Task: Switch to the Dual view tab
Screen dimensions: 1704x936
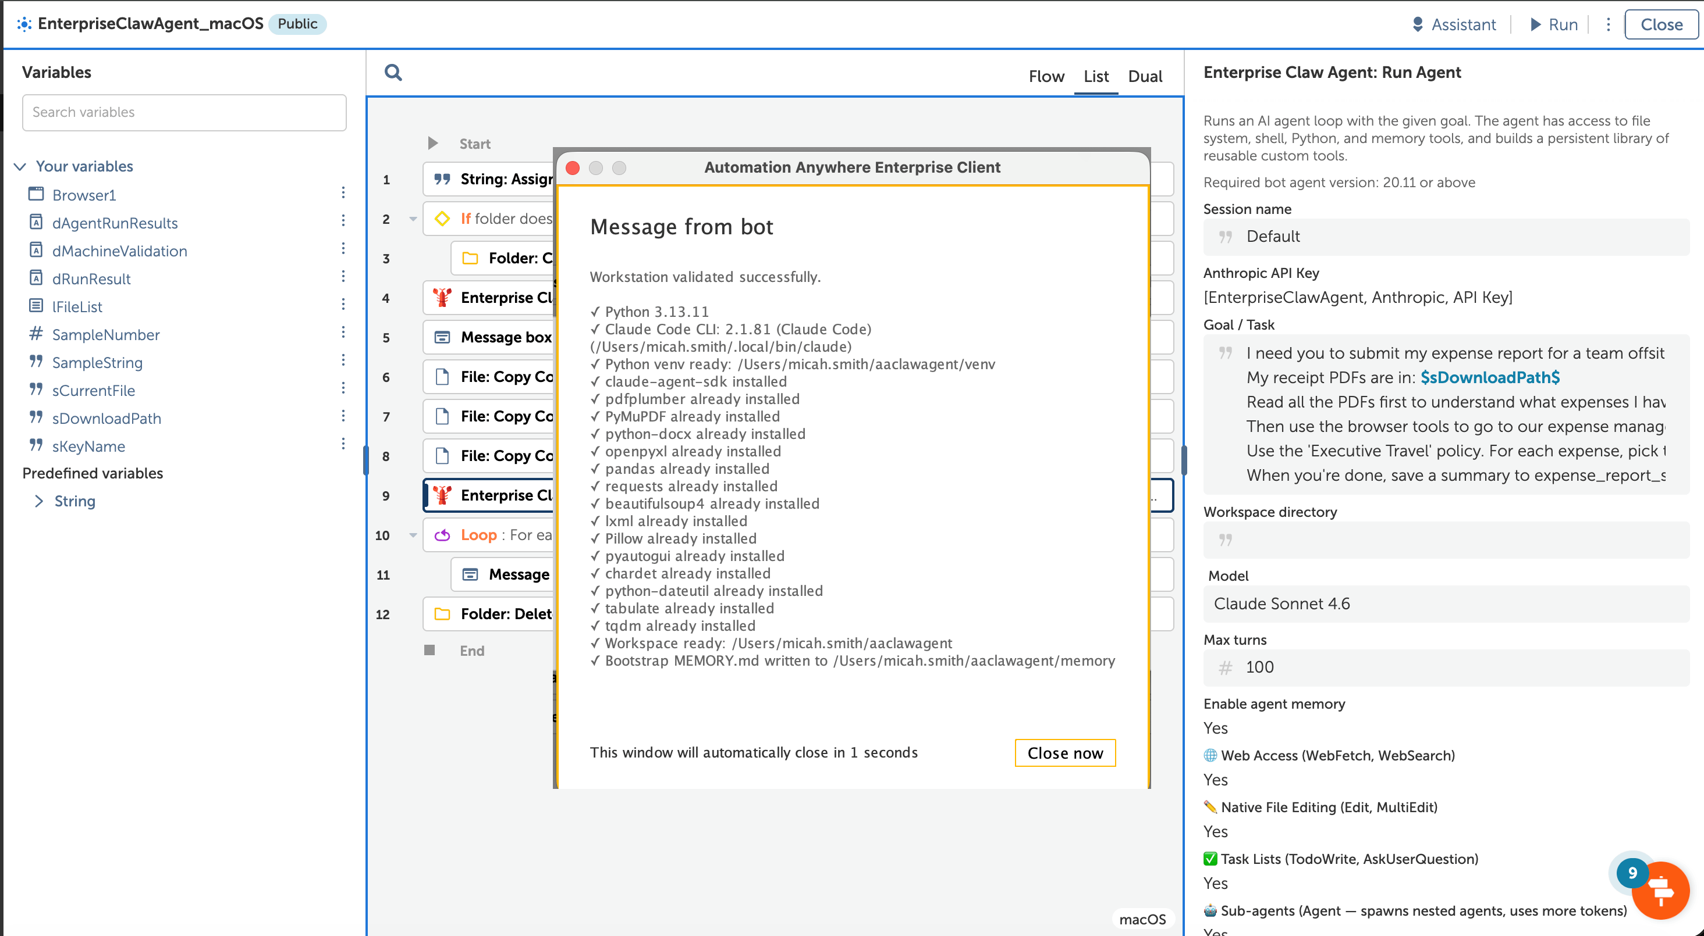Action: coord(1144,77)
